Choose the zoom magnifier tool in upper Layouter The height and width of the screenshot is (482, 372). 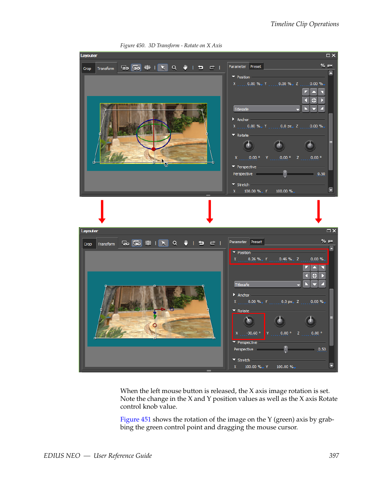pyautogui.click(x=174, y=68)
